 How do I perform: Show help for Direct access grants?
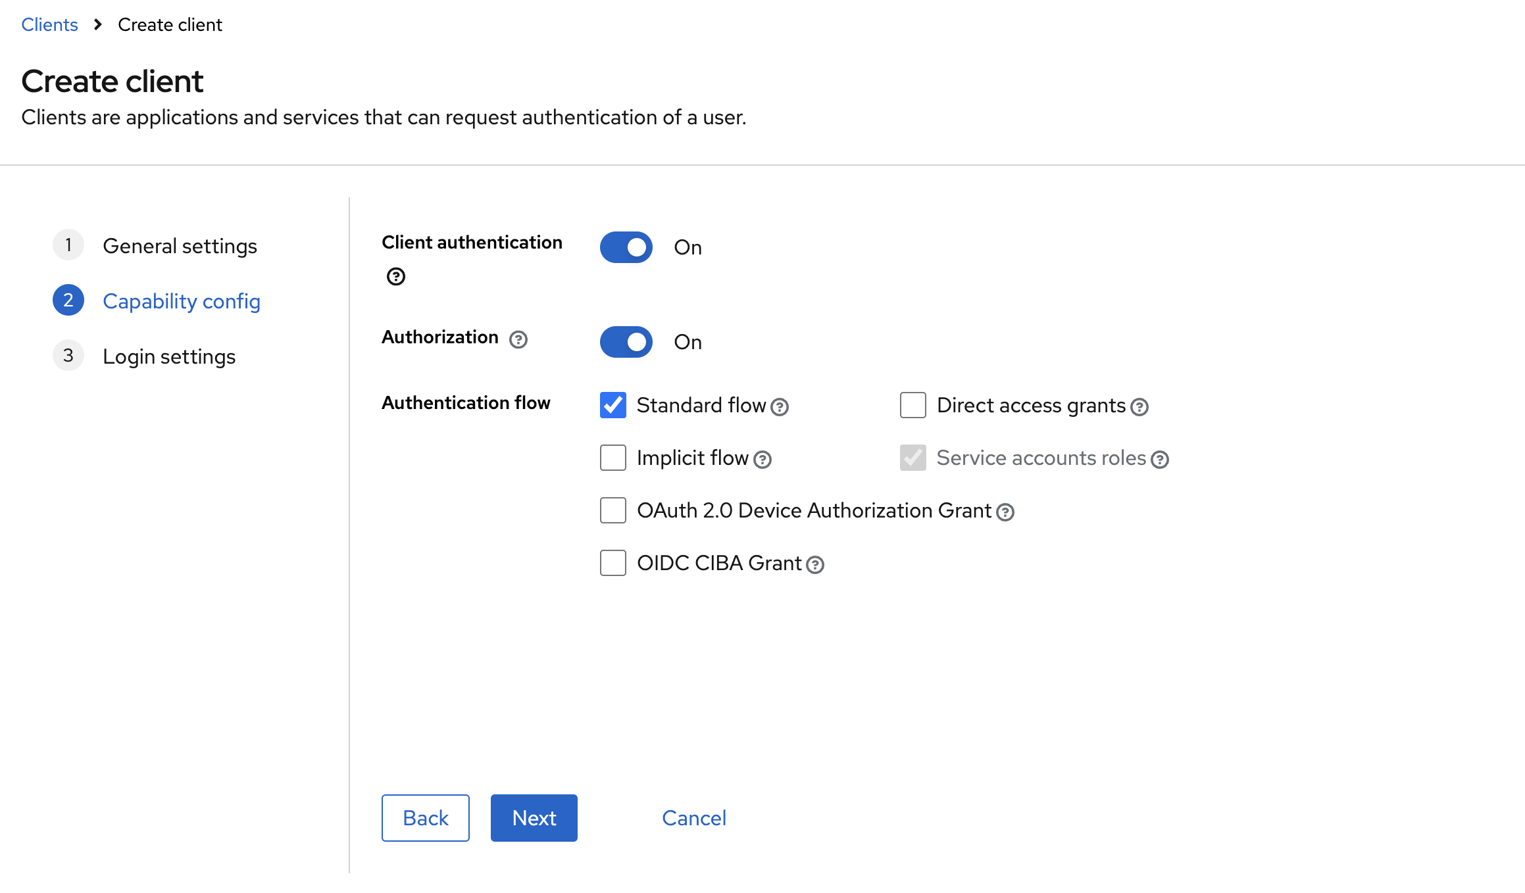[x=1139, y=407]
